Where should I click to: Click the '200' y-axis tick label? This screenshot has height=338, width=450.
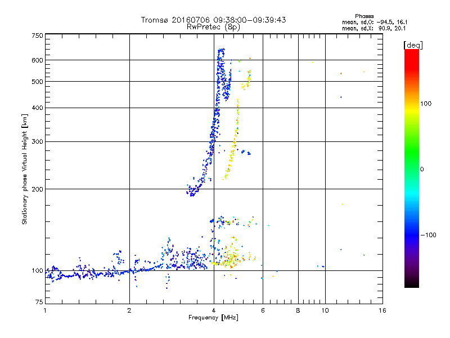(37, 189)
